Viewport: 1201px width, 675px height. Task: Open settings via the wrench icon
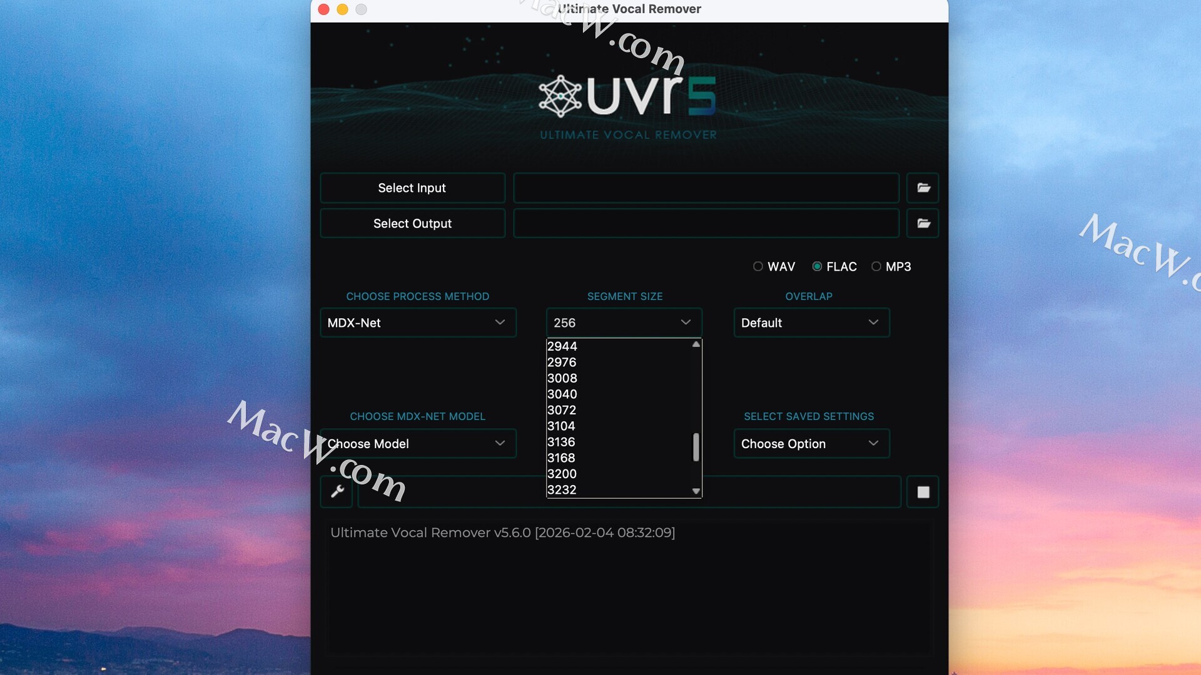pyautogui.click(x=337, y=492)
